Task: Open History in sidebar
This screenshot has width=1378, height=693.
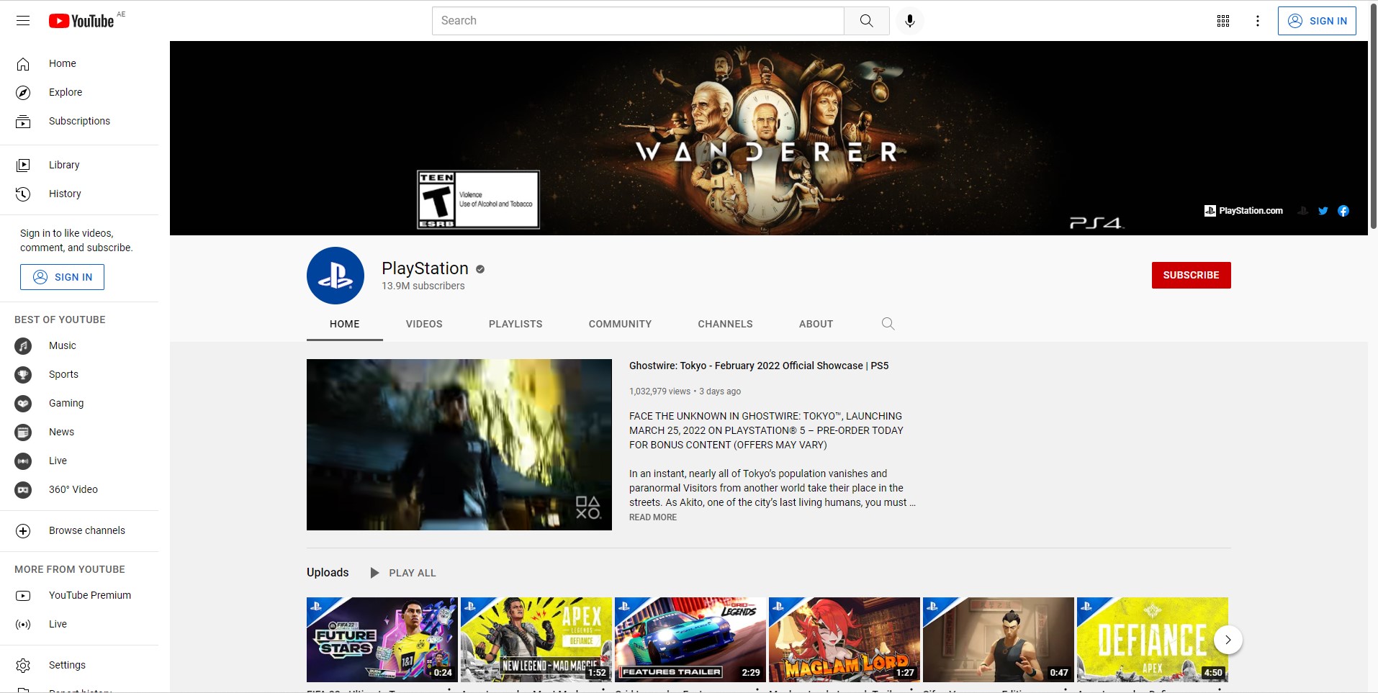Action: tap(79, 194)
